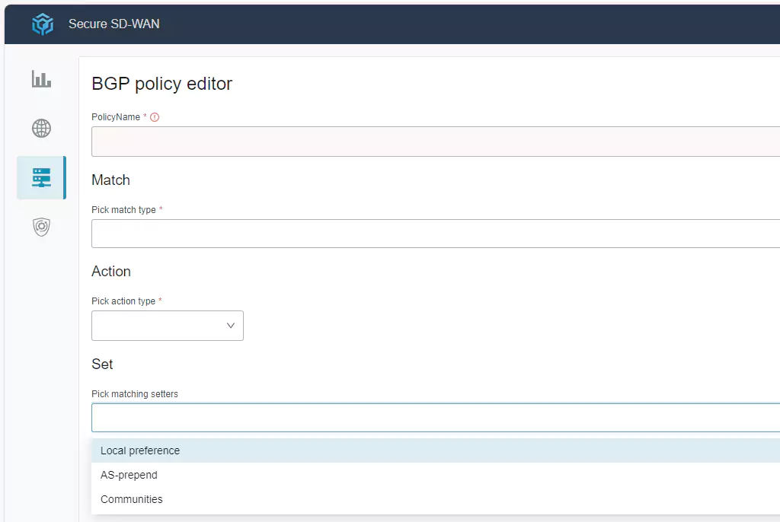Click the Pick matching setters combo box
The height and width of the screenshot is (522, 780).
tap(435, 418)
